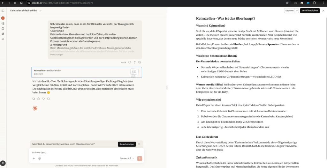Viewport: 327px width, 168px height.
Task: Dismiss the notification prompt banner
Action: coord(139,144)
